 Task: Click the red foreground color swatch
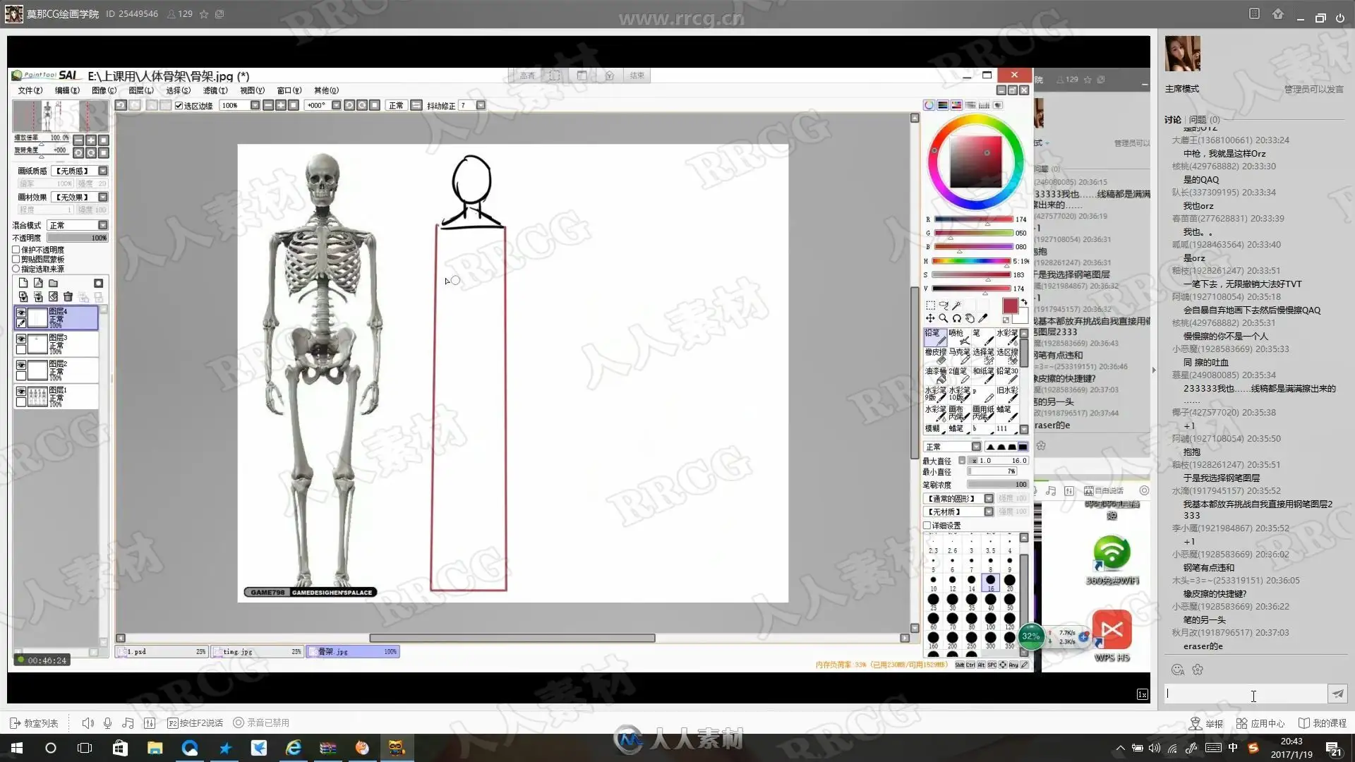click(1010, 306)
